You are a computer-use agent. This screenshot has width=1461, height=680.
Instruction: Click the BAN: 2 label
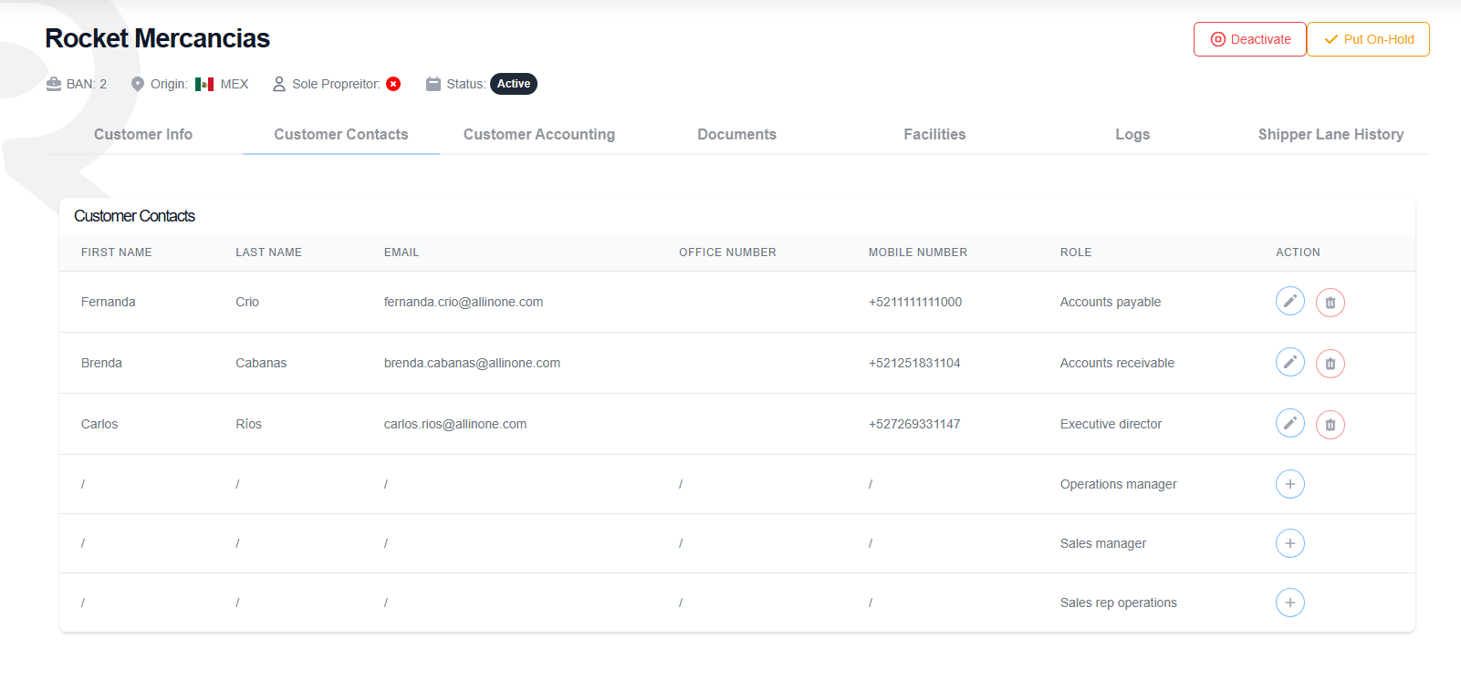coord(87,84)
